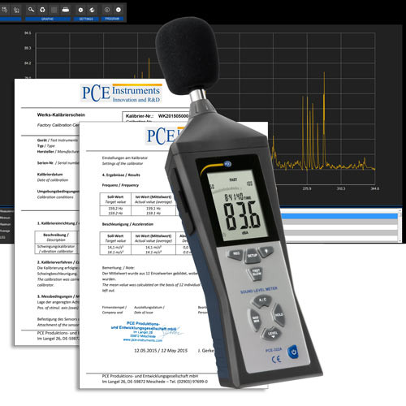Click the printer icon in toolbar
The width and height of the screenshot is (406, 406).
pos(66,10)
